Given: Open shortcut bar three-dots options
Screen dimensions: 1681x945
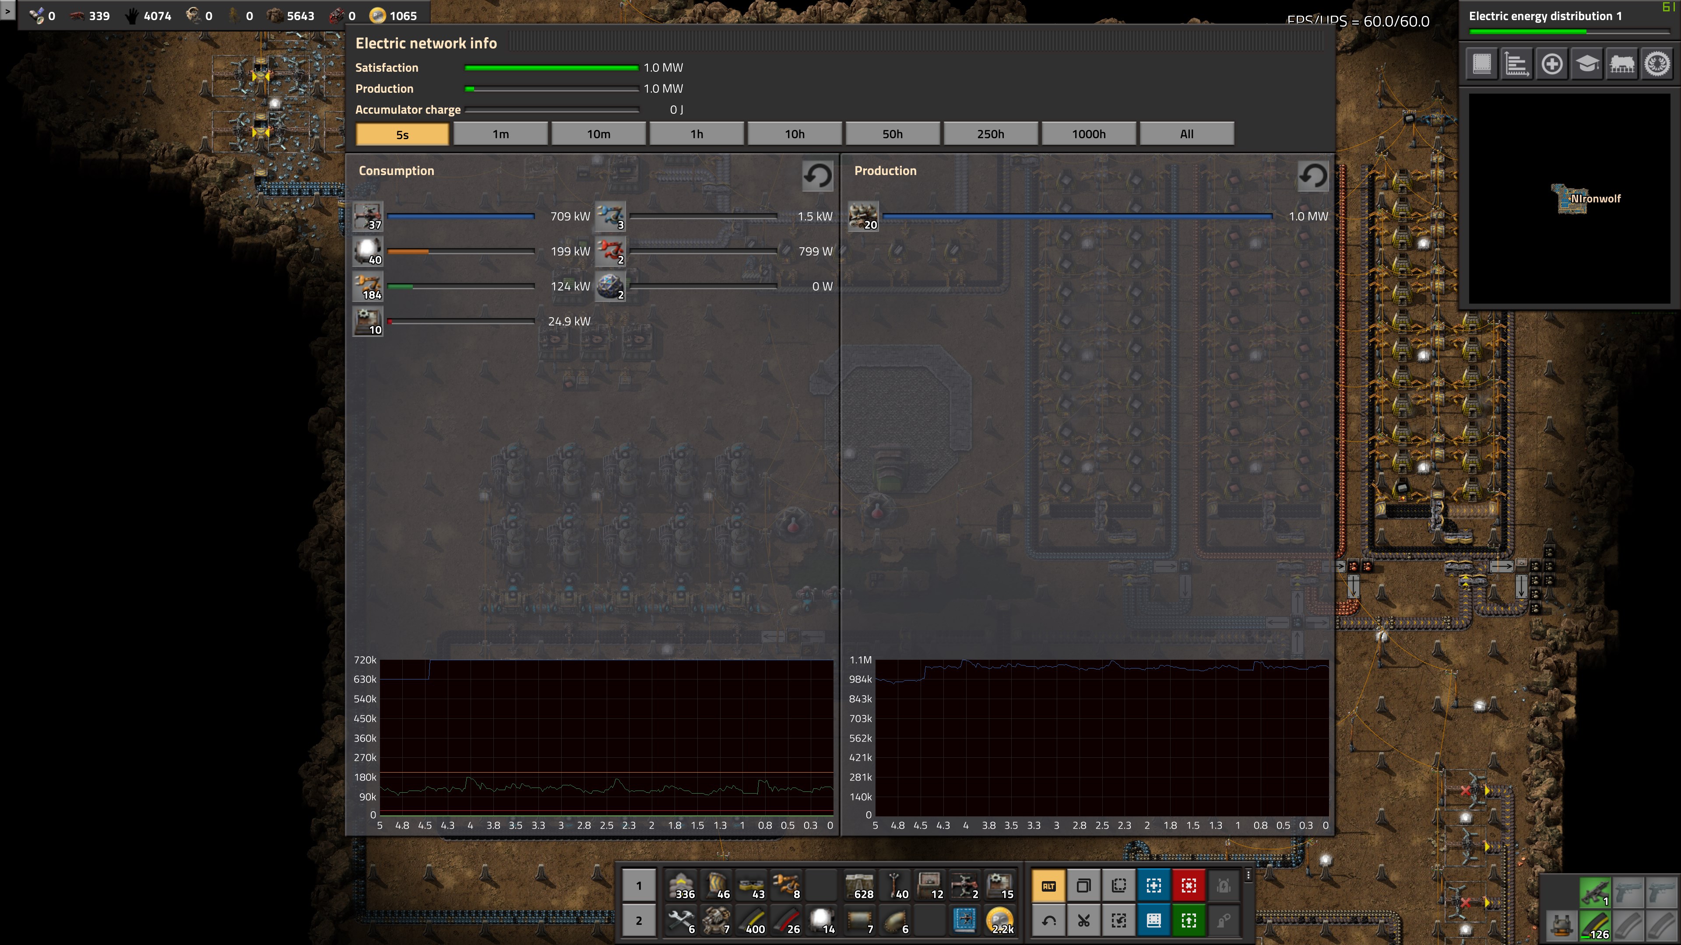Looking at the screenshot, I should point(1248,875).
